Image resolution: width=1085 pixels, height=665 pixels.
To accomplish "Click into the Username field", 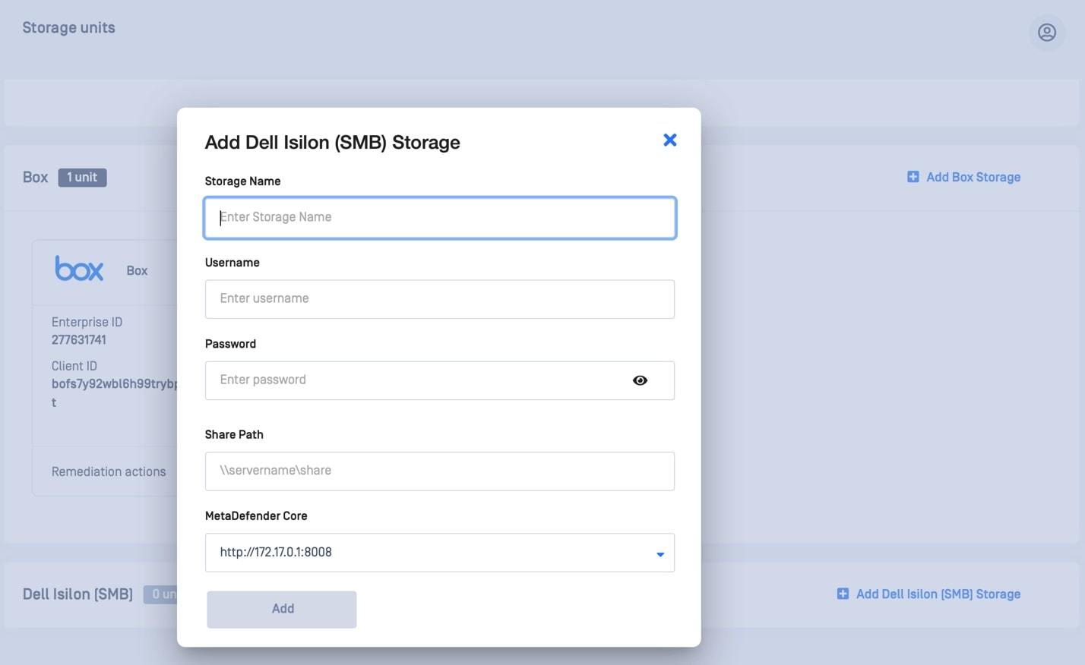I will (x=439, y=299).
